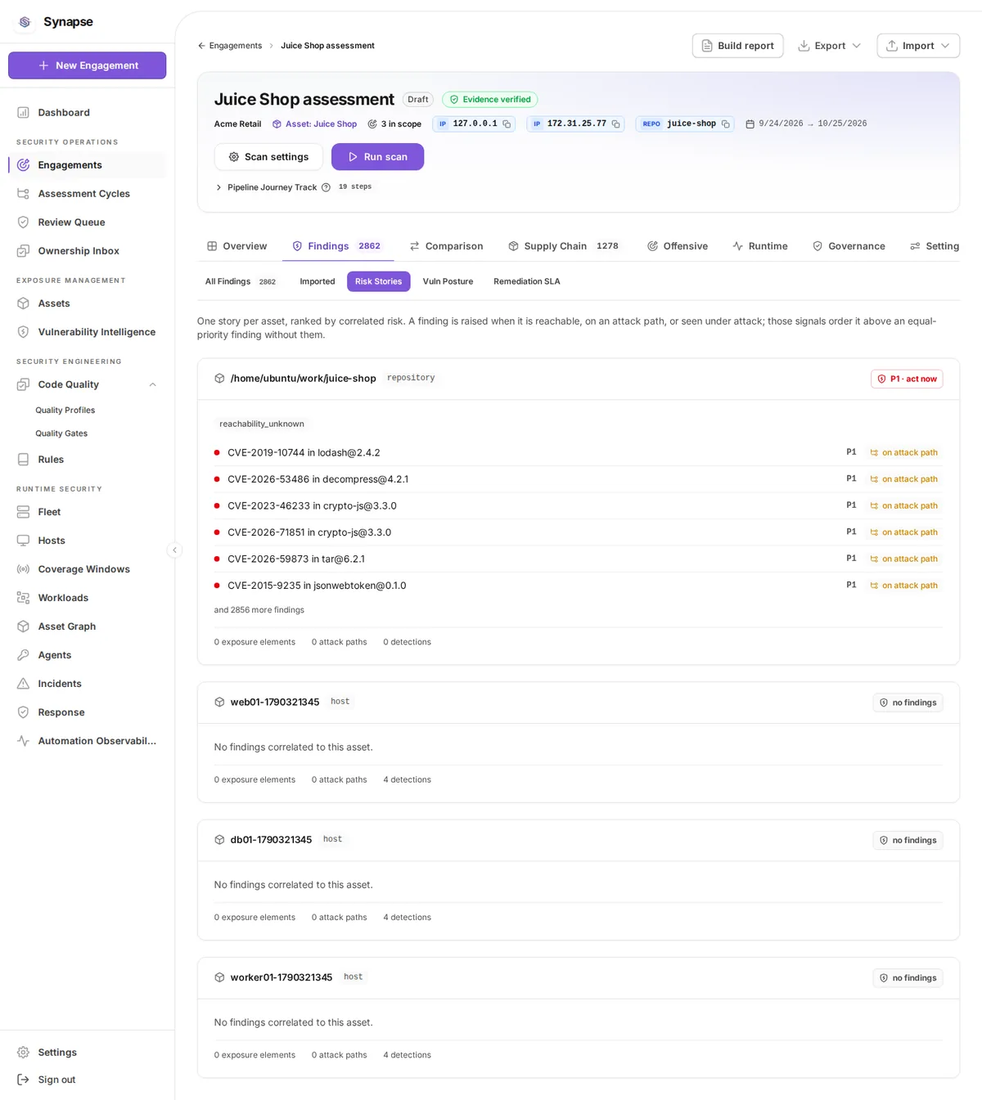
Task: Click the Evidence verified badge
Action: coord(489,100)
